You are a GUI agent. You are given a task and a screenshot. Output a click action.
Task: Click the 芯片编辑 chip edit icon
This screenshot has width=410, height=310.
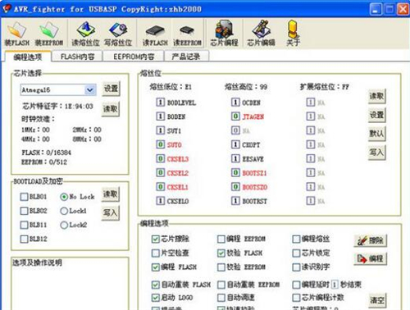(261, 34)
